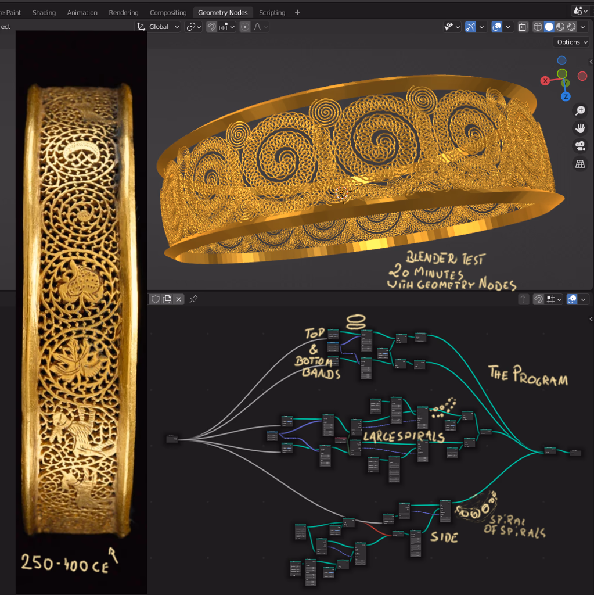Duplicate the node group with the copy icon

(167, 299)
